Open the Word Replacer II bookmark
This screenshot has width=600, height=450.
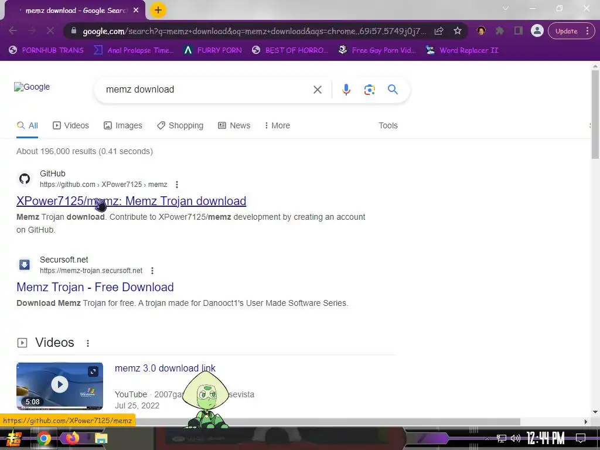pos(462,50)
